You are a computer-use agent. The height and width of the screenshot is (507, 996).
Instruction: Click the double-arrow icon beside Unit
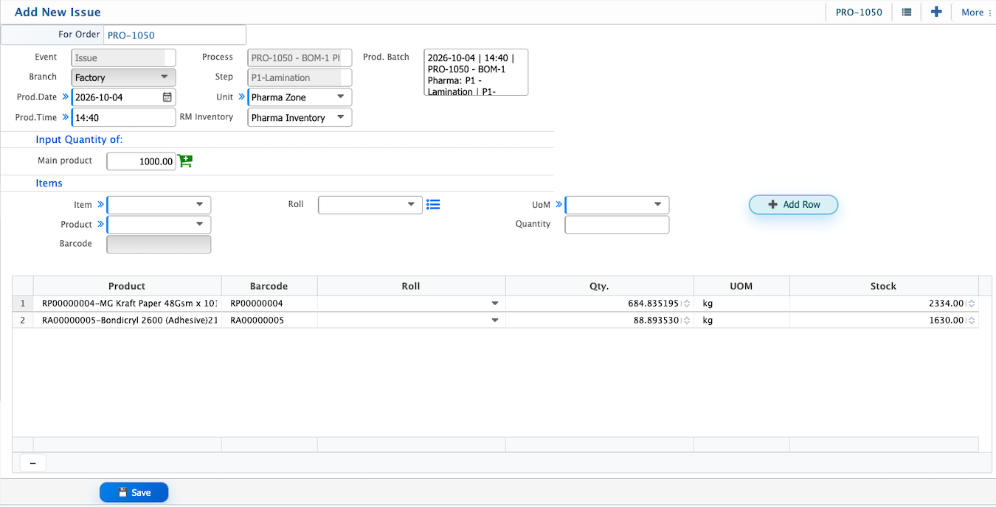click(241, 97)
